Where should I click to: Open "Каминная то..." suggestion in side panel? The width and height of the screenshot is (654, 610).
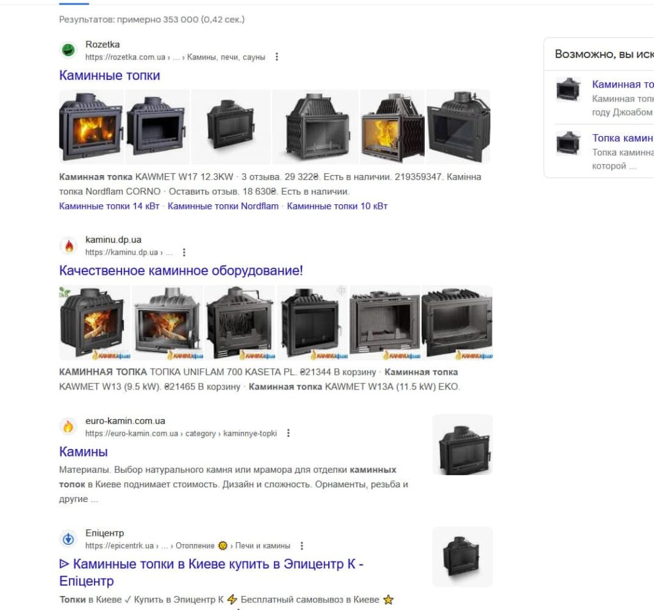623,85
